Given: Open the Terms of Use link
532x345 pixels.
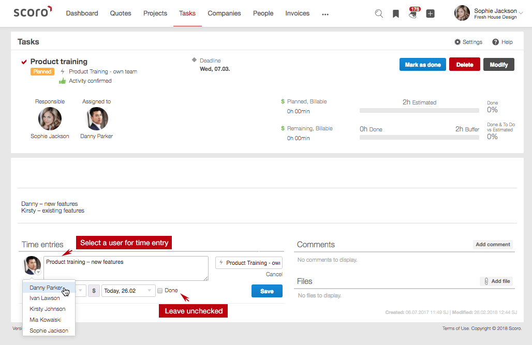Looking at the screenshot, I should pos(455,328).
